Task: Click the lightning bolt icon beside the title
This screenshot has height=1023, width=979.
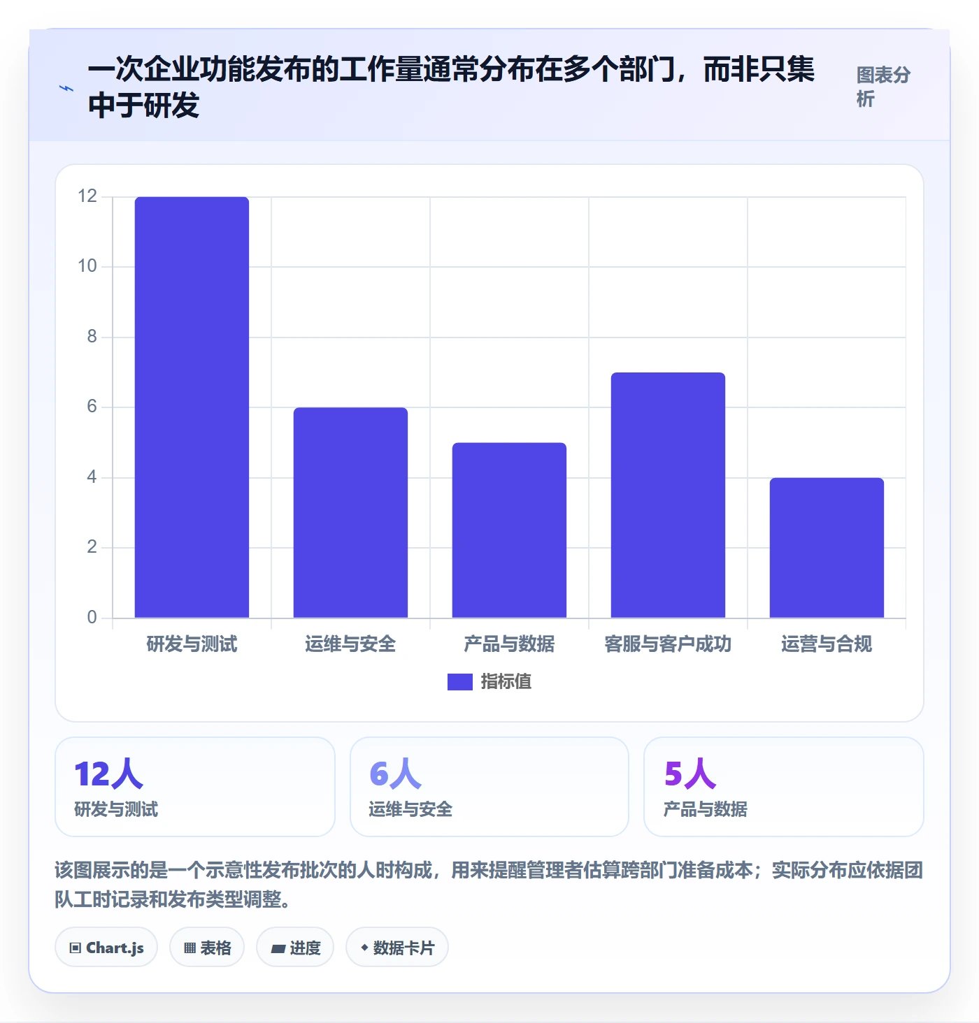Action: click(66, 88)
